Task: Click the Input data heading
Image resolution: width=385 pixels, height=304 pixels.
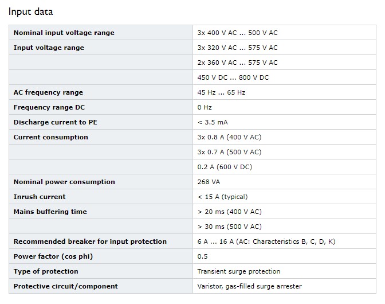Action: point(31,11)
